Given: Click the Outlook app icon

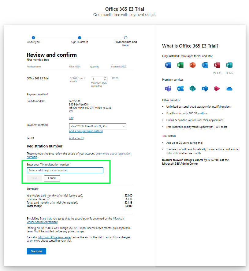Looking at the screenshot, I should (205, 65).
